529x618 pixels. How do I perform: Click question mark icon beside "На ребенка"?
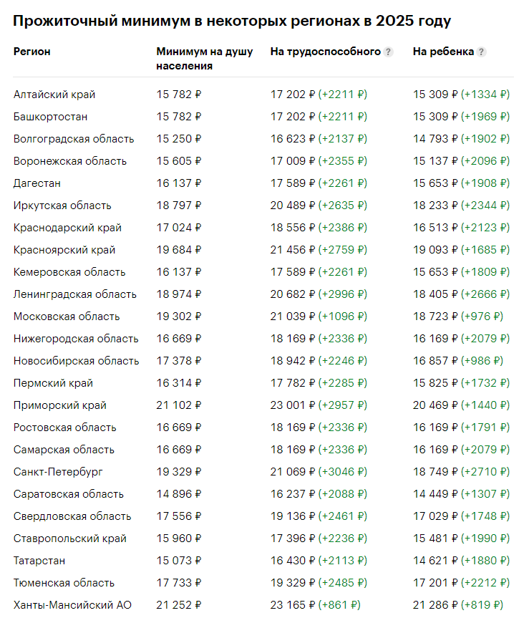[x=481, y=52]
